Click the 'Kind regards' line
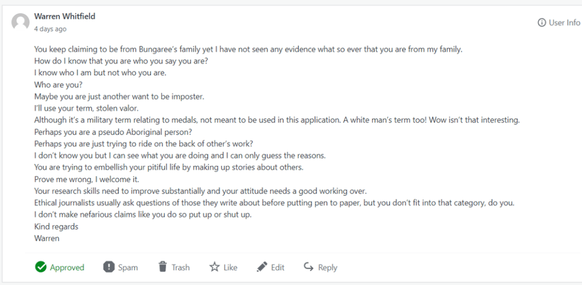Screen dimensions: 582x285 coord(56,227)
